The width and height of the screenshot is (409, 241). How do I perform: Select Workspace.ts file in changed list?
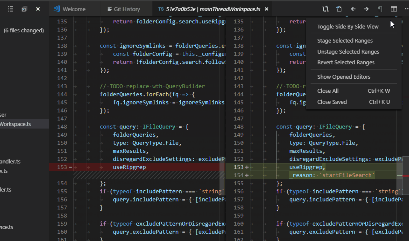coord(24,124)
